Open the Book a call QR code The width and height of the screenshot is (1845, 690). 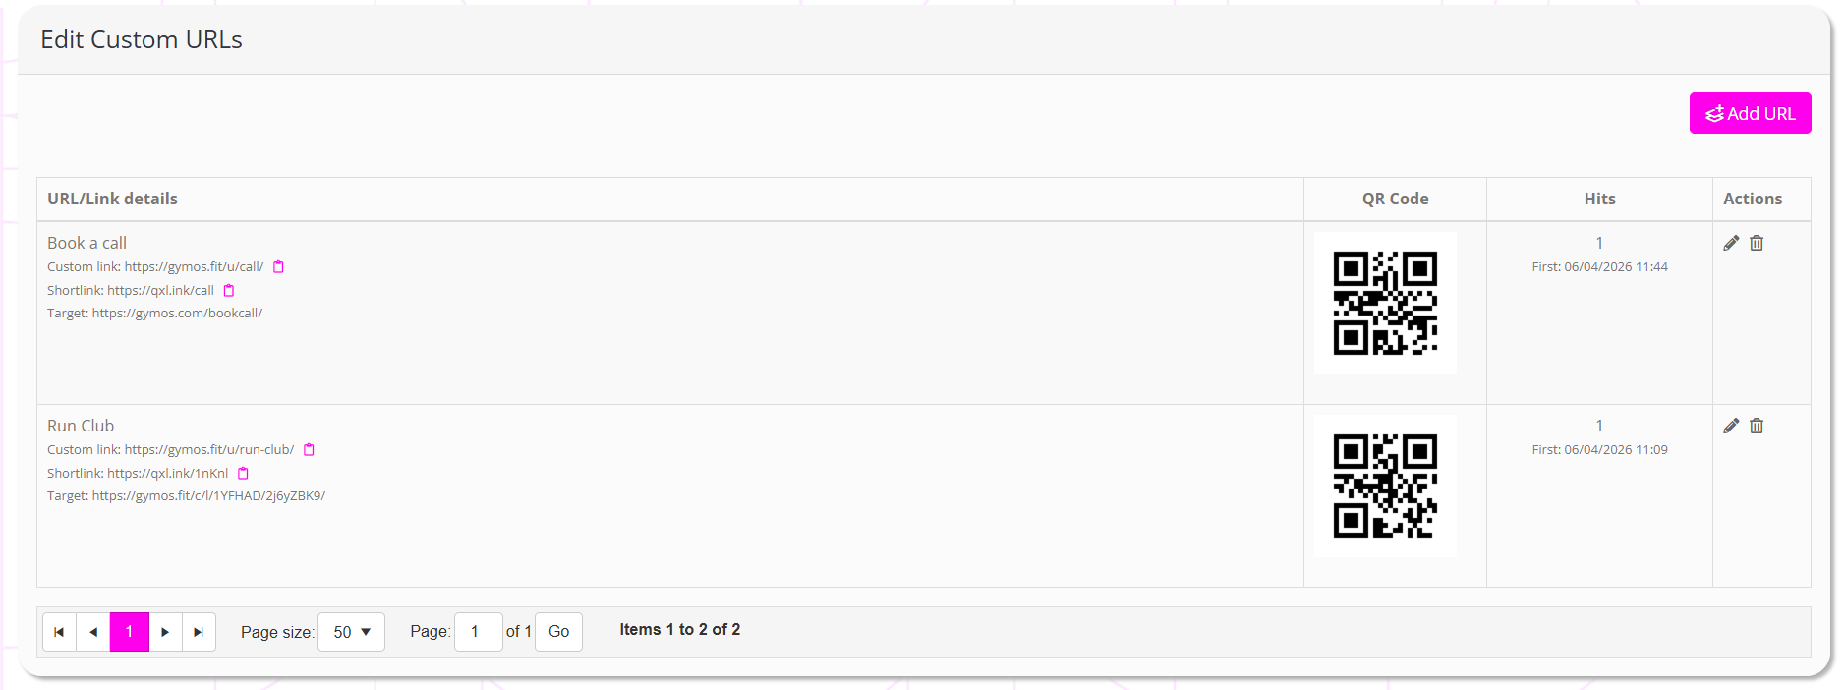[1385, 303]
